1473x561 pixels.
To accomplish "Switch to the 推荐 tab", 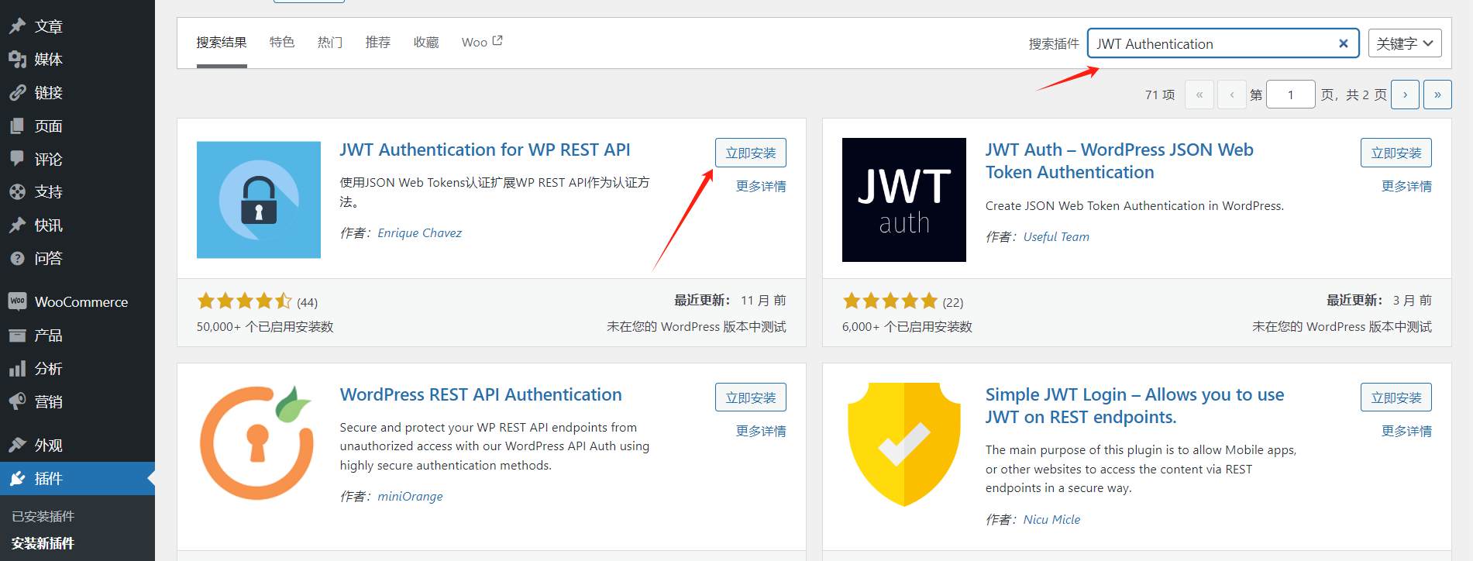I will tap(378, 42).
